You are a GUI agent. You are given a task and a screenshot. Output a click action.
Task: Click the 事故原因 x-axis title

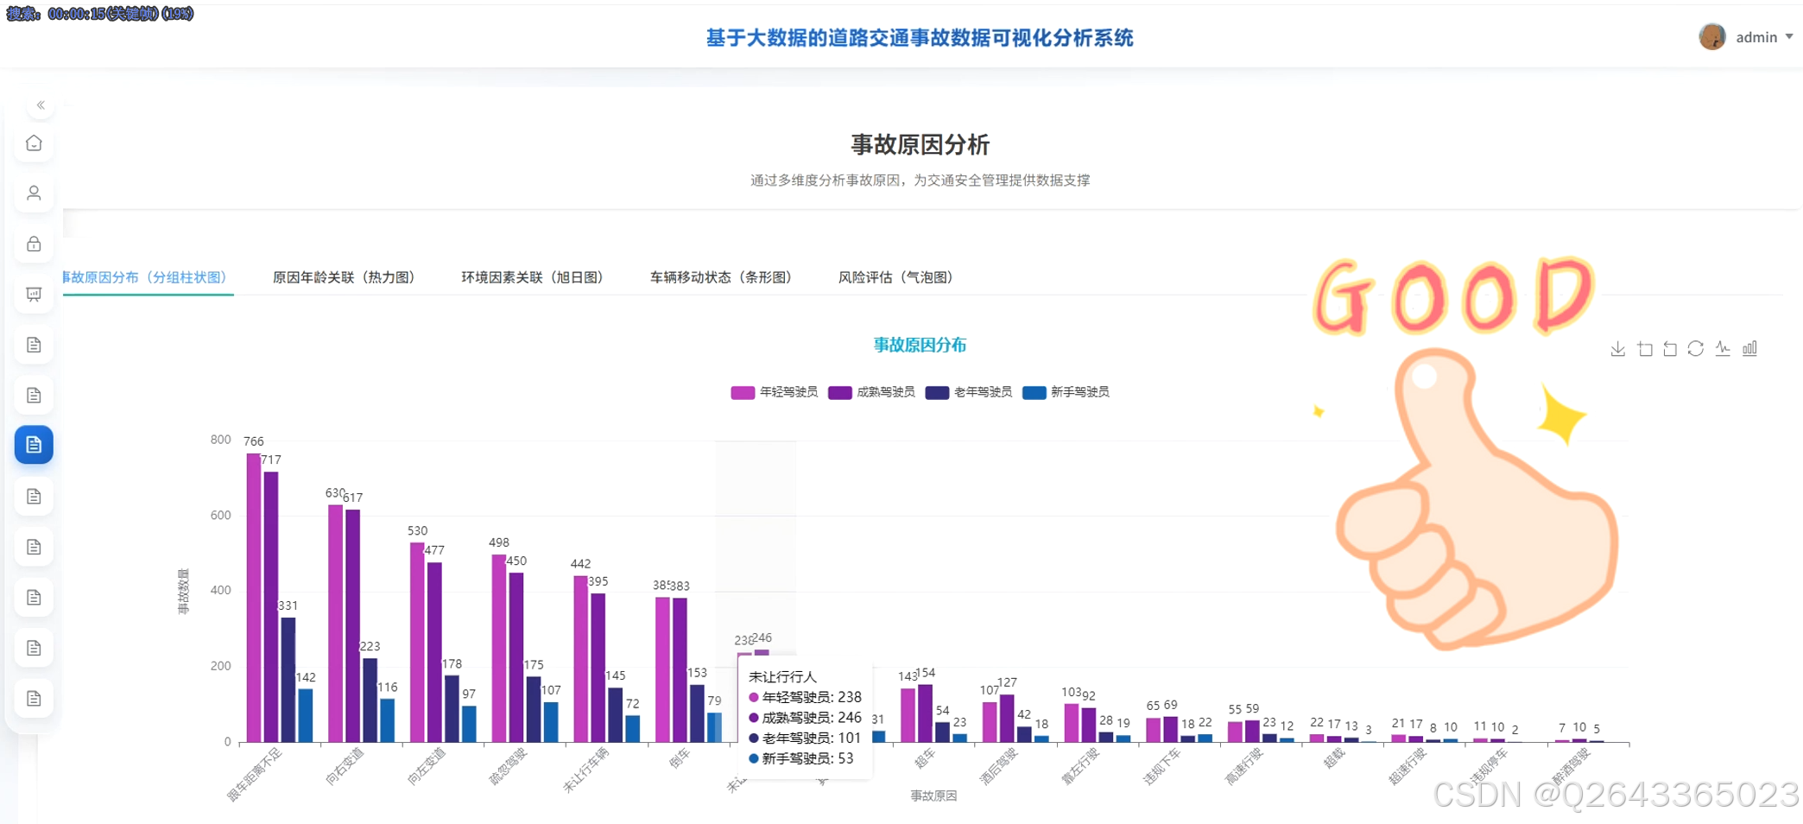pos(933,795)
